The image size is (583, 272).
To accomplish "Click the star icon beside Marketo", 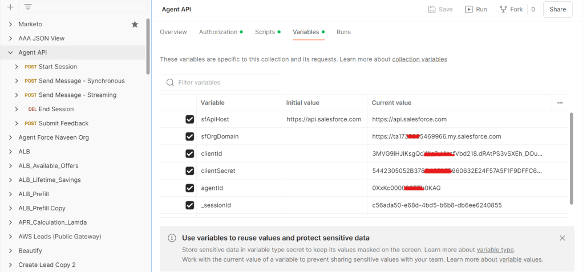I will coord(135,25).
